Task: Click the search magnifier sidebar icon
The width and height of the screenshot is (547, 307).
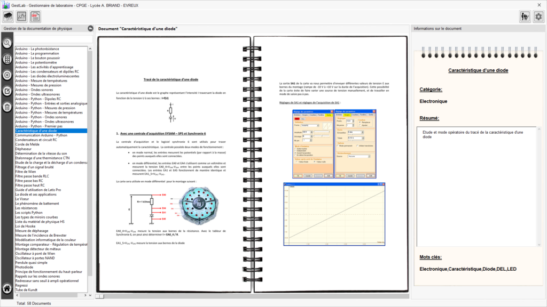Action: coord(7,43)
